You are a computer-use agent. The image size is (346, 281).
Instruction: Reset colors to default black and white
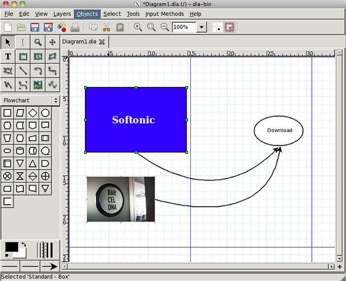7,256
